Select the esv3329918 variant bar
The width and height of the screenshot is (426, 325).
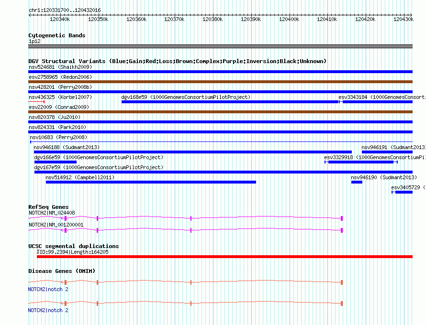tap(361, 162)
